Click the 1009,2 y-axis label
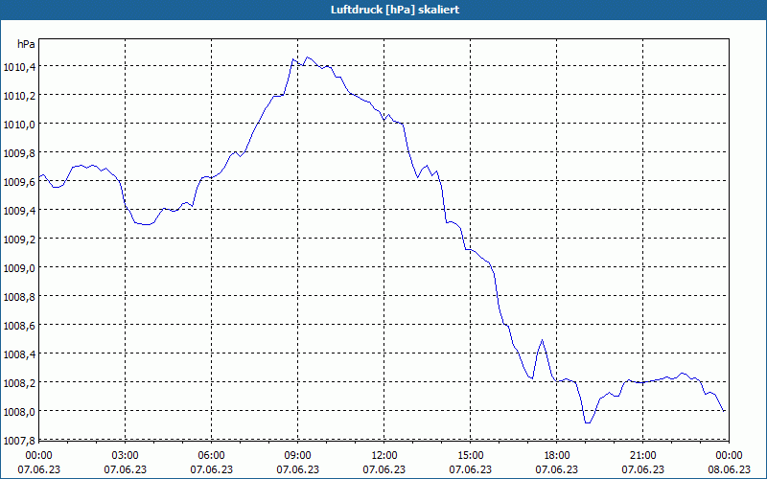 19,239
